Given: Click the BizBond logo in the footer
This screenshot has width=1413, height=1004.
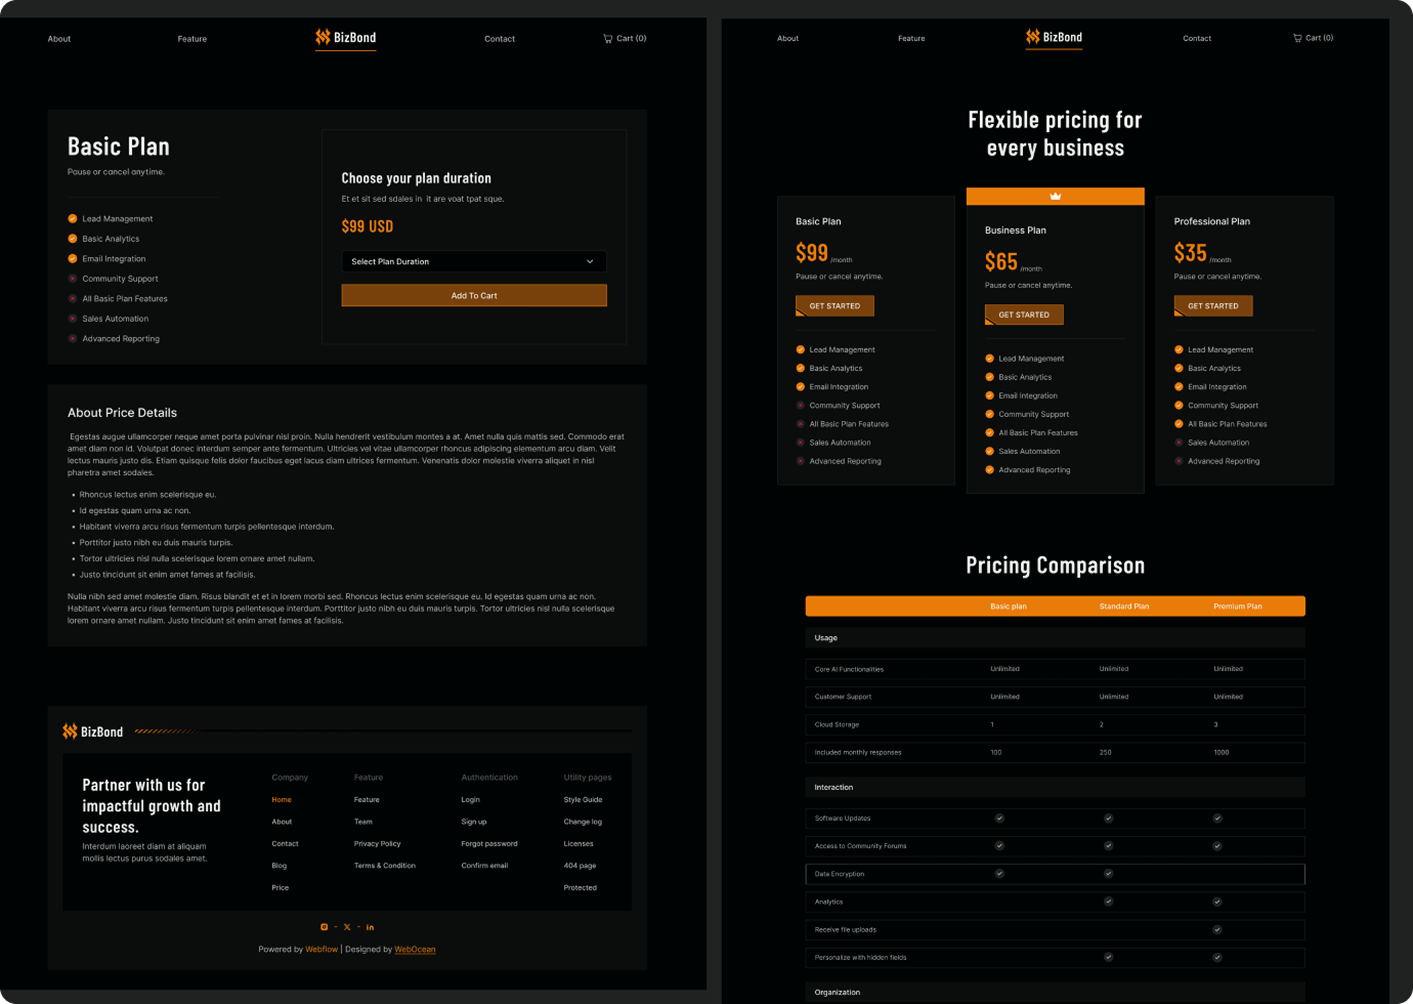Looking at the screenshot, I should pyautogui.click(x=93, y=731).
